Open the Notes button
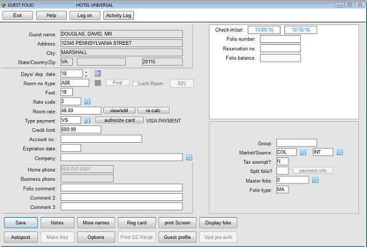 (x=57, y=222)
